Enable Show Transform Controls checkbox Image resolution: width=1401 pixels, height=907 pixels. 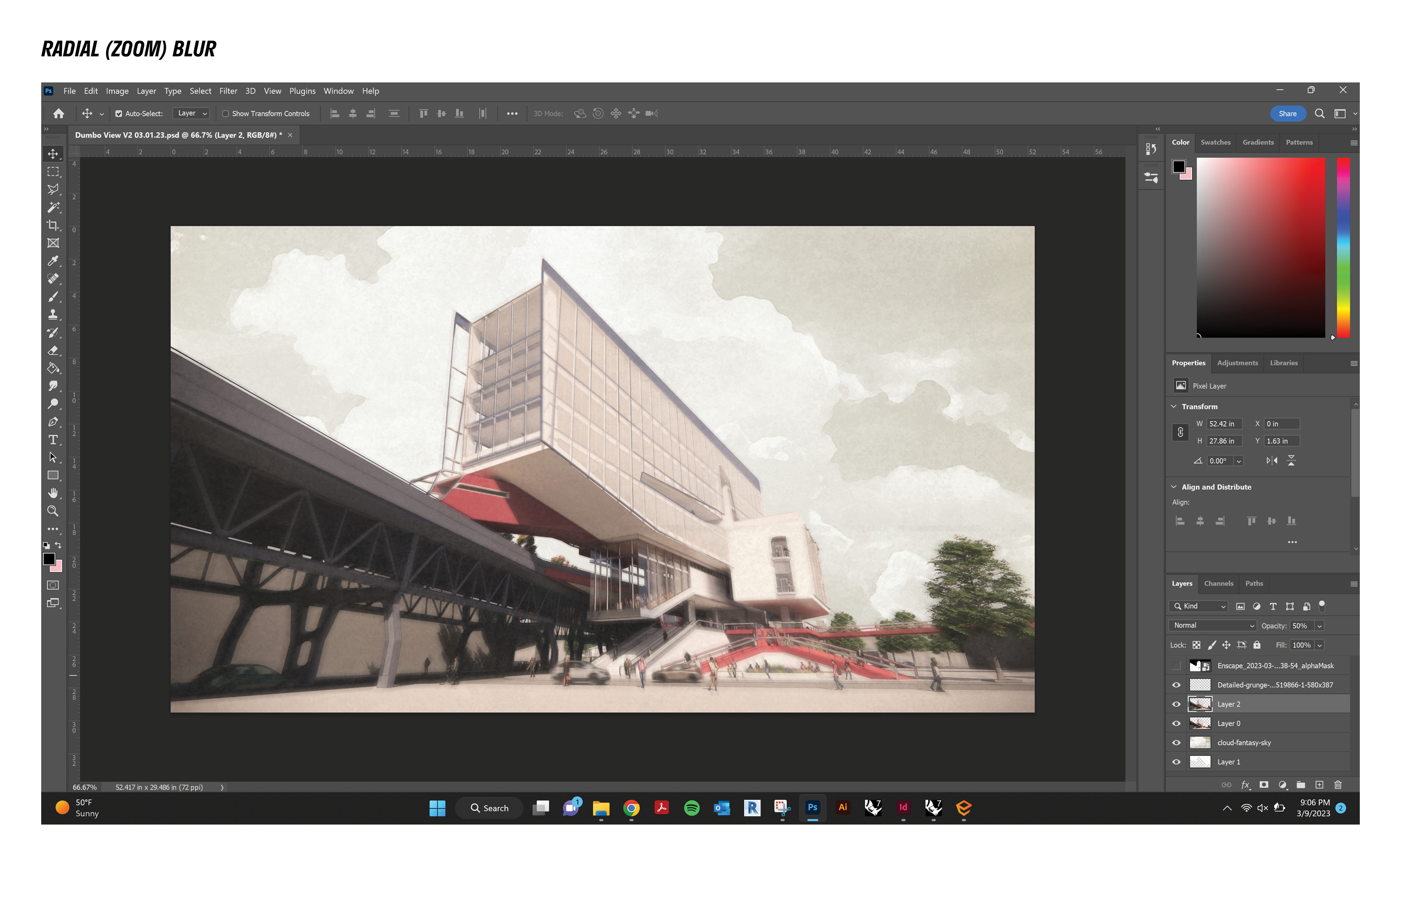[x=225, y=114]
